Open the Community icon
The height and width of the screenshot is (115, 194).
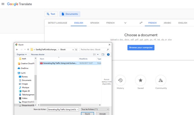161,80
